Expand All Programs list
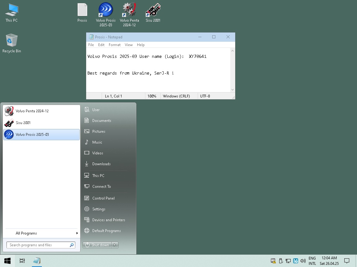Viewport: 357px width, 267px height. pyautogui.click(x=42, y=233)
